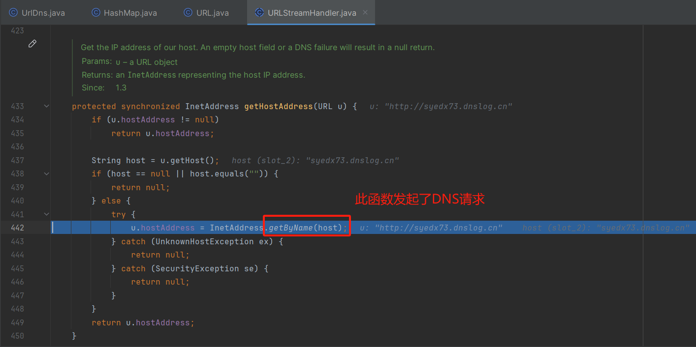Click inline debug value on line 433
The width and height of the screenshot is (696, 347).
(x=441, y=106)
